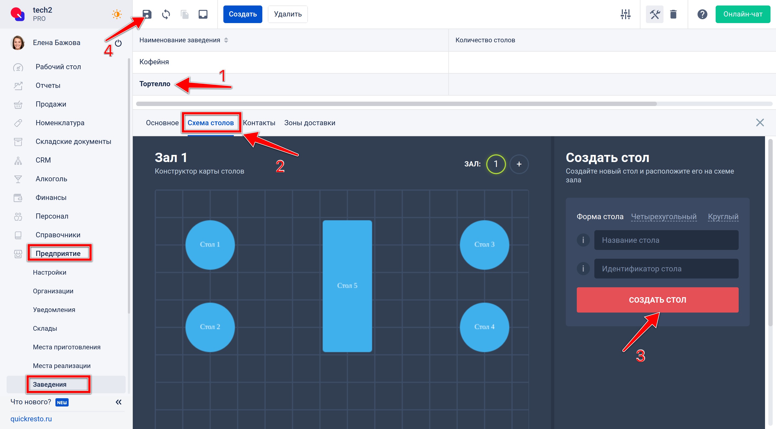Click the Предприятие storefront icon
The image size is (776, 429).
tap(18, 254)
